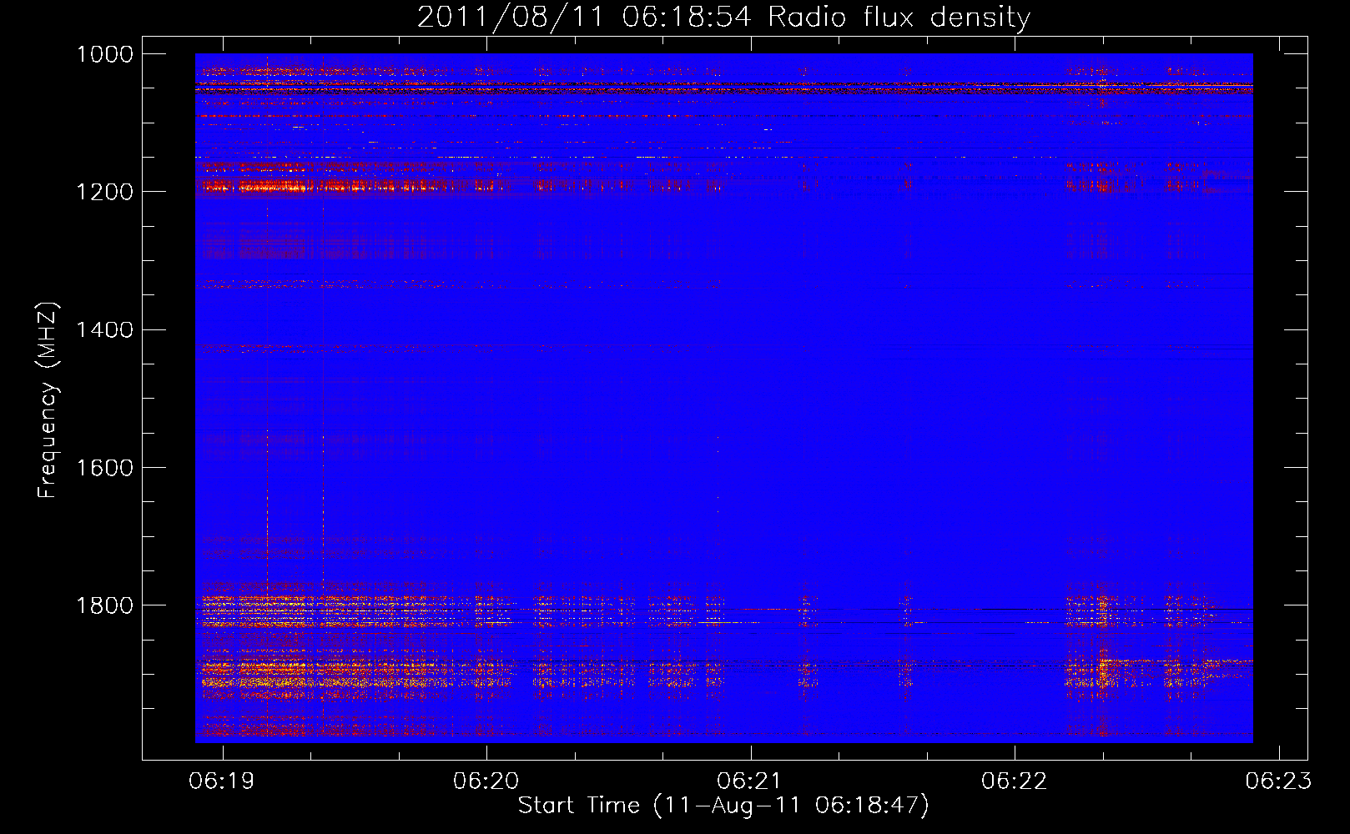This screenshot has width=1350, height=834.
Task: Click the 06:22 time tick label
Action: 1015,781
